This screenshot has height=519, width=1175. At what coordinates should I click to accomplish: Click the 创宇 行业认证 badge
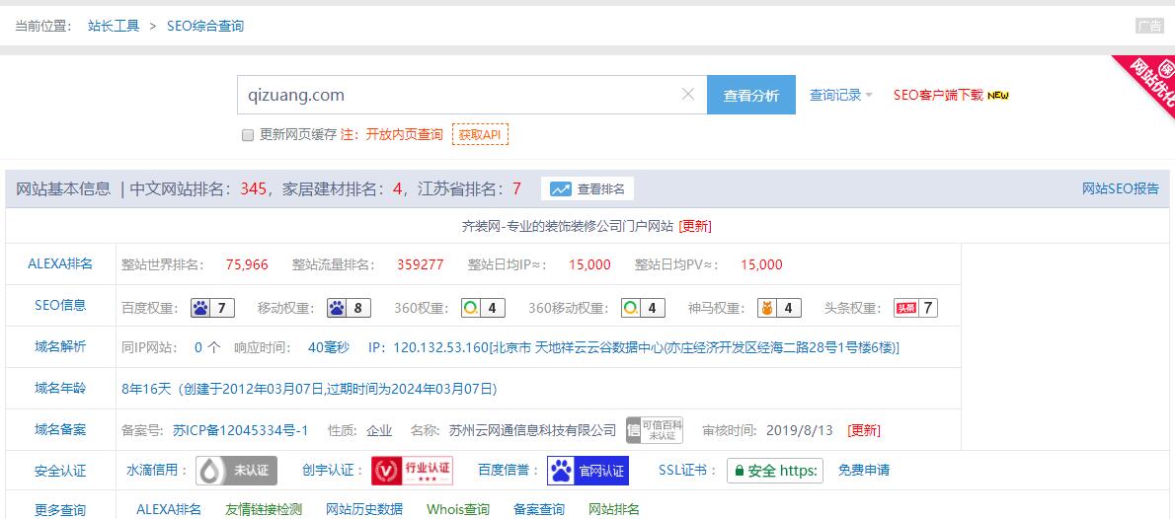pyautogui.click(x=412, y=471)
